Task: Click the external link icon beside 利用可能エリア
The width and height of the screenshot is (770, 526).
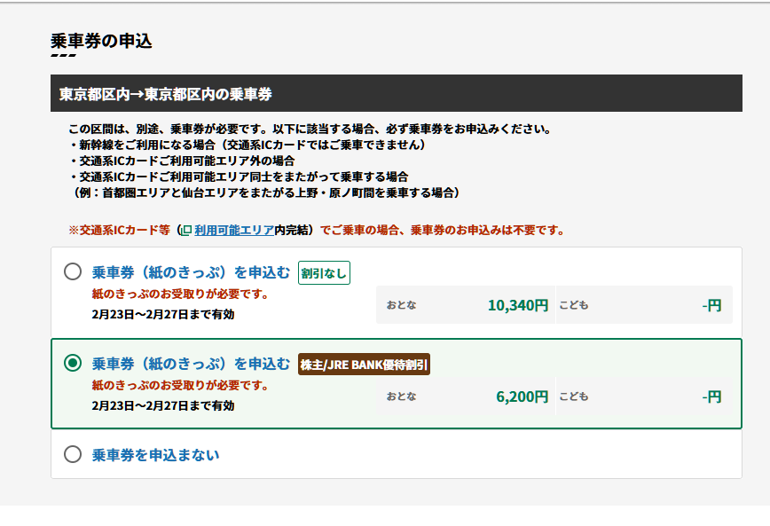Action: (x=186, y=231)
